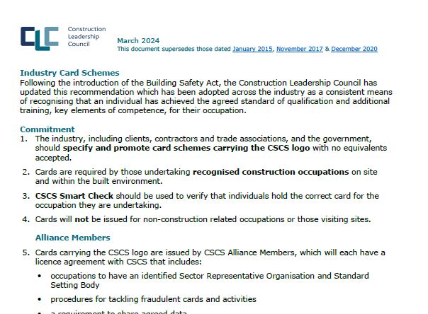This screenshot has height=314, width=428.
Task: Click 'This document supersedes those dated' text
Action: click(174, 50)
